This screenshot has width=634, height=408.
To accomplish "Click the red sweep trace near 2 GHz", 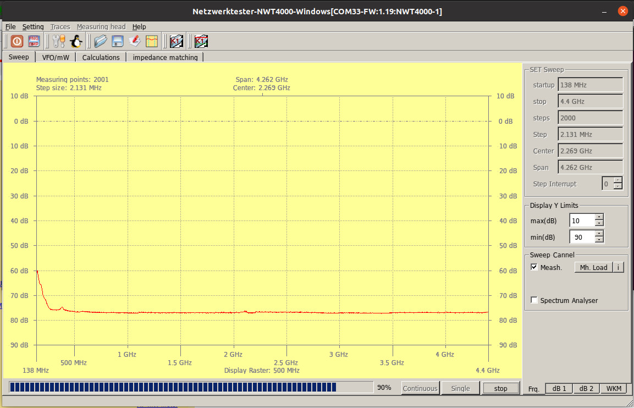I will pyautogui.click(x=234, y=312).
